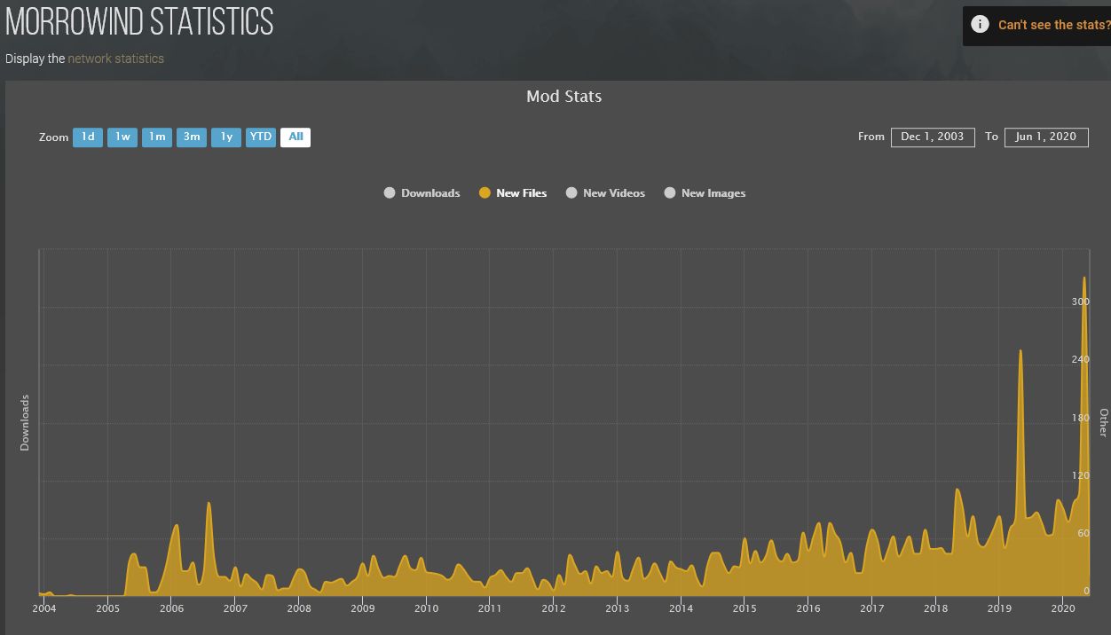Click the 180 y-axis value
This screenshot has width=1111, height=635.
1080,418
